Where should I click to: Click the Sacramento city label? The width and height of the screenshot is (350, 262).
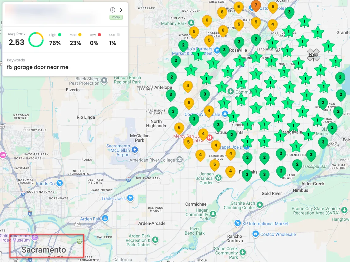coord(44,250)
